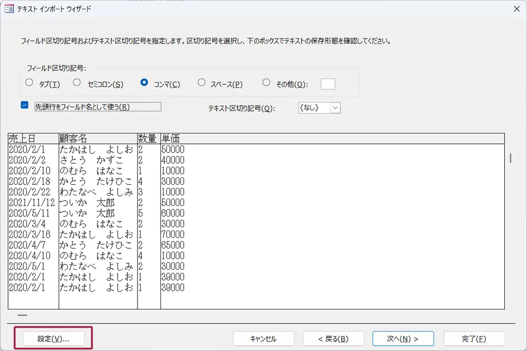Viewport: 527px width, 351px height.
Task: Click the 設定 button
Action: [53, 339]
